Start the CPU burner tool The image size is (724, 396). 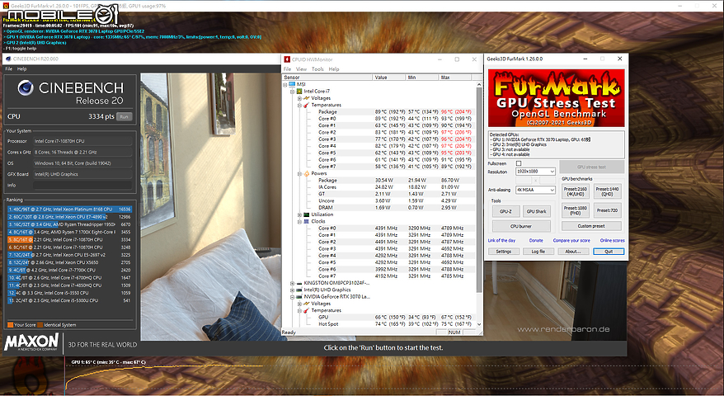click(521, 226)
